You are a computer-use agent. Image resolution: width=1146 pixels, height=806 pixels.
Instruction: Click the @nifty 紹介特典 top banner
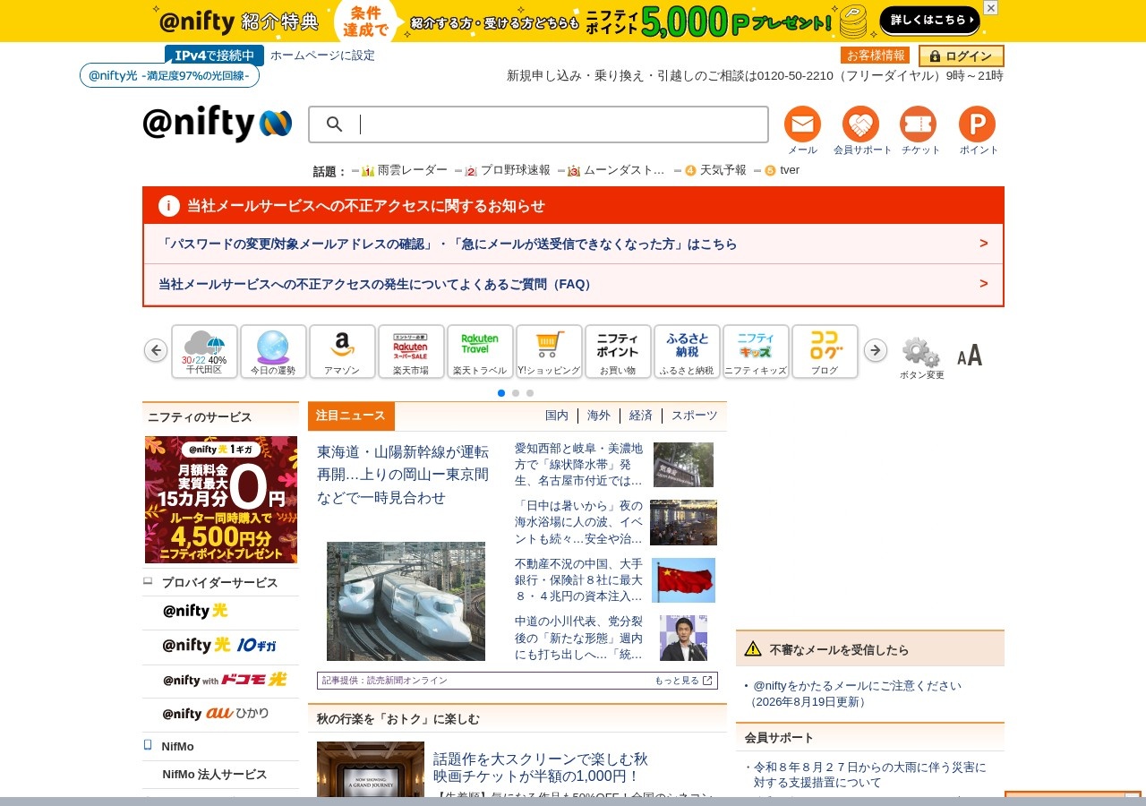[x=573, y=21]
